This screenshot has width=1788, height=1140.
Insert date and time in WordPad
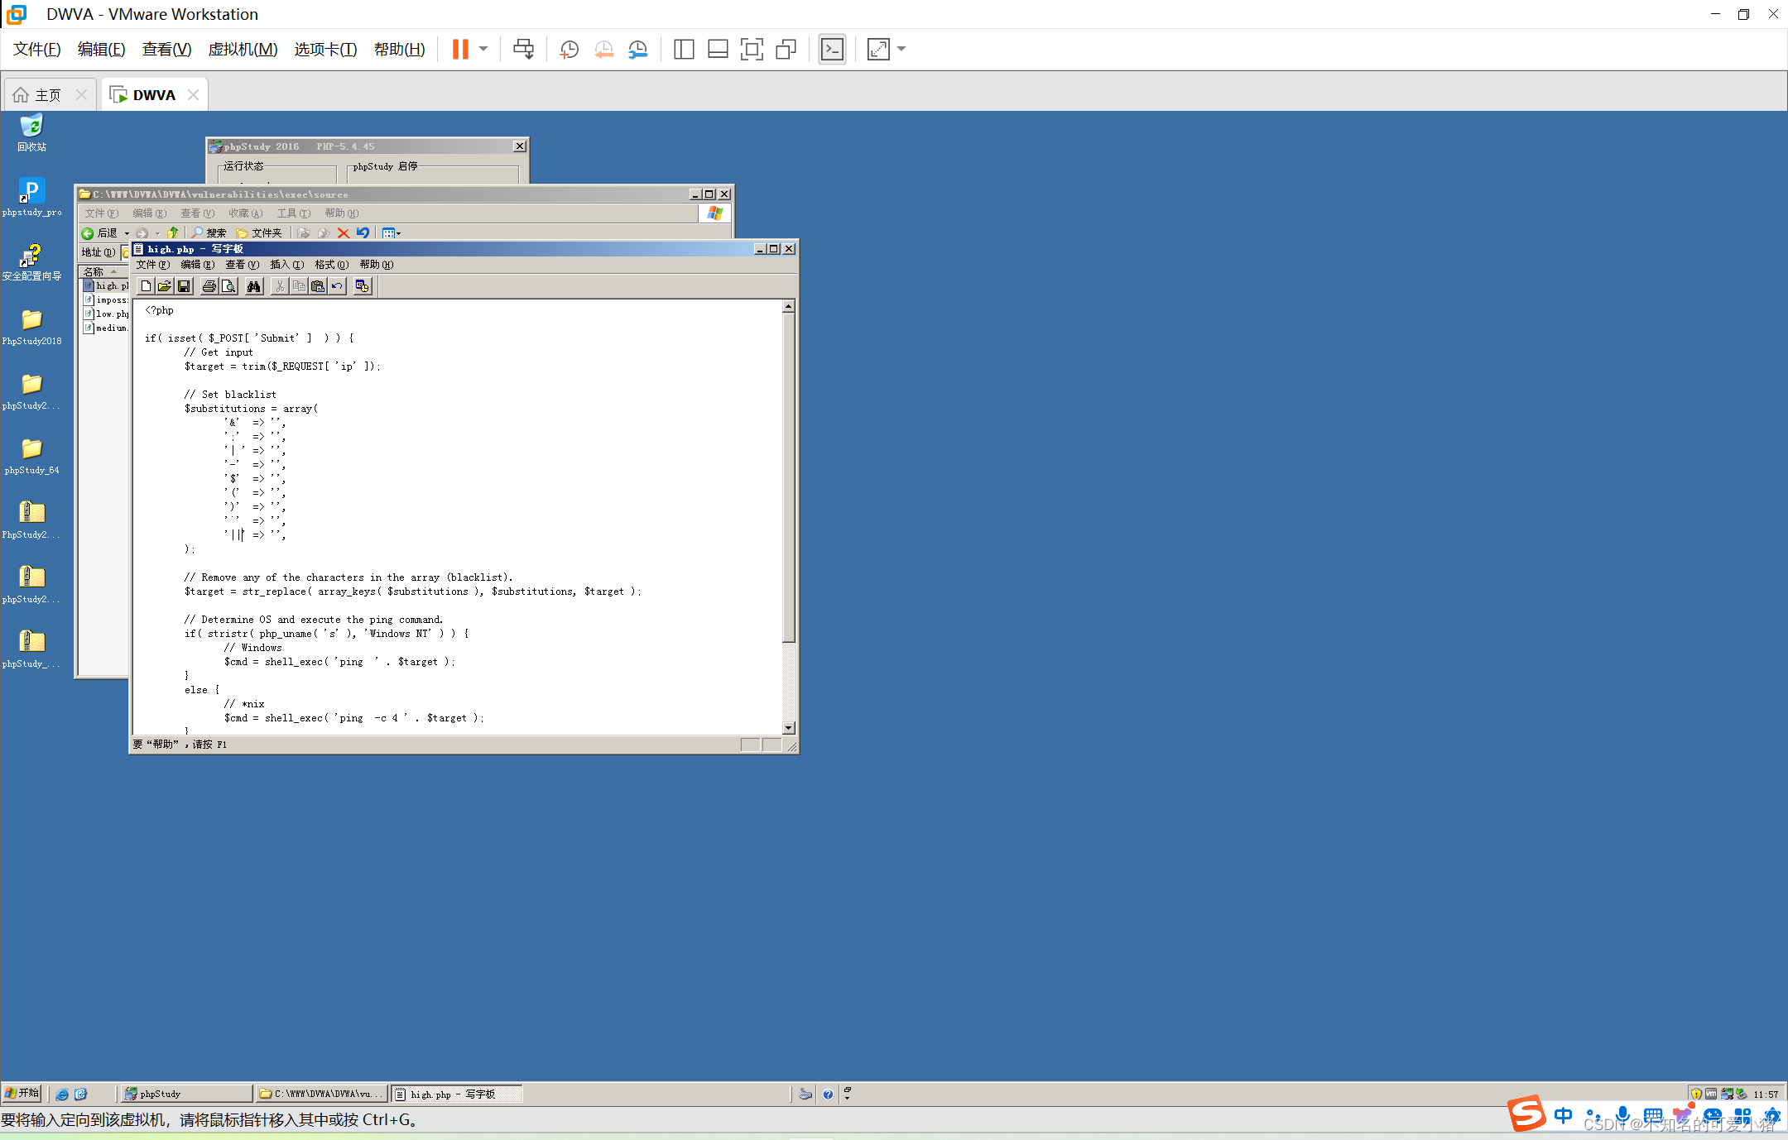[363, 286]
